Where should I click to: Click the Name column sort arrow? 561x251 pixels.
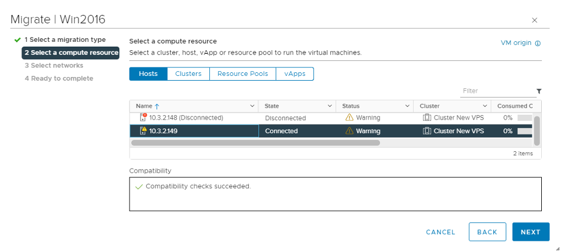(x=157, y=106)
